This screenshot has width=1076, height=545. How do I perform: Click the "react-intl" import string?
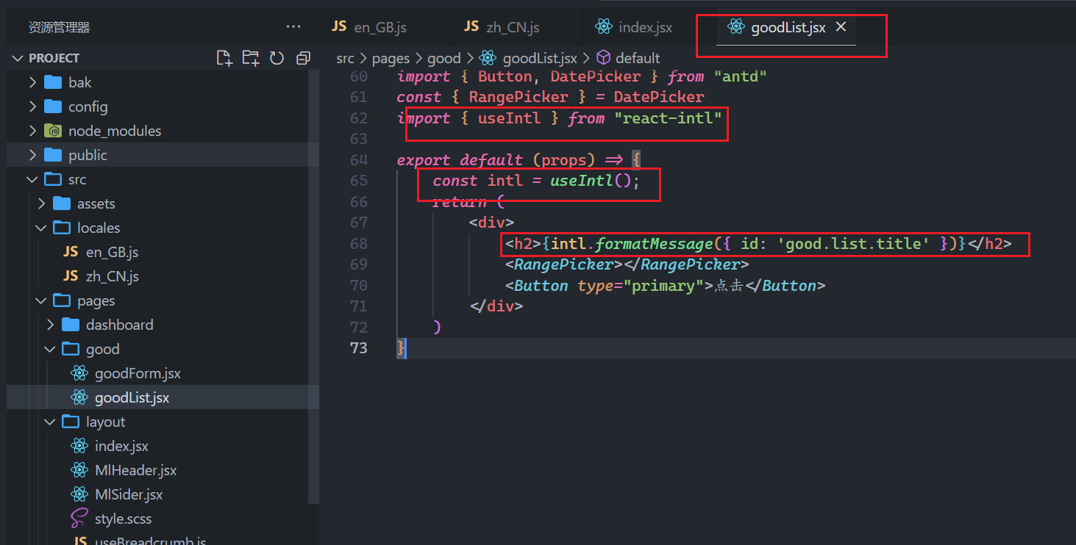(669, 118)
